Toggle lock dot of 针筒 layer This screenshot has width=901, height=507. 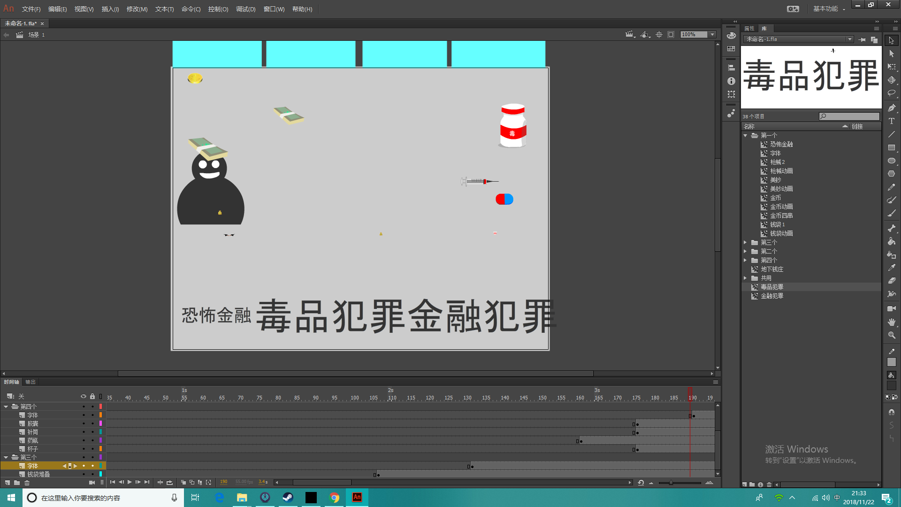tap(92, 432)
